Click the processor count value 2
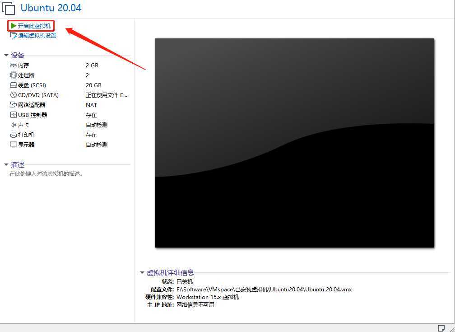The image size is (455, 332). [x=88, y=75]
